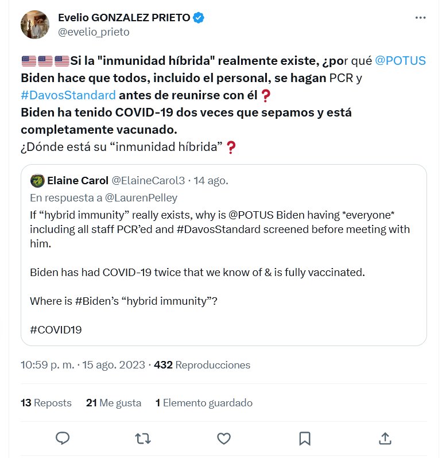
Task: Click the red question mark emoji after "él"
Action: [265, 95]
